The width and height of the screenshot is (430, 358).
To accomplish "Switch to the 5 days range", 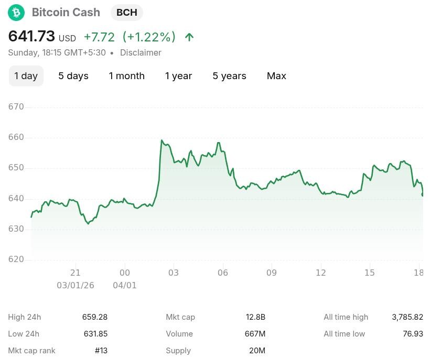I will click(73, 76).
